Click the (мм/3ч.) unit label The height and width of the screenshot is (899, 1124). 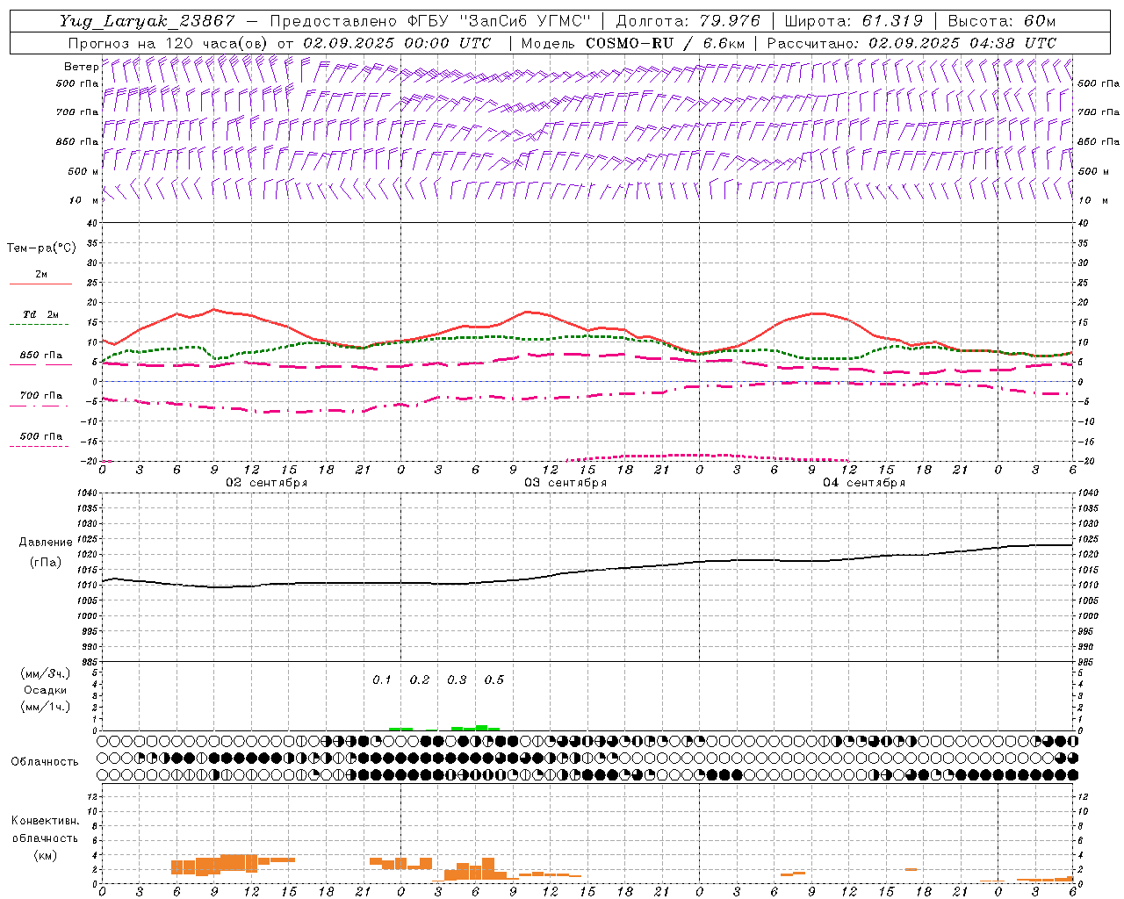pyautogui.click(x=45, y=674)
